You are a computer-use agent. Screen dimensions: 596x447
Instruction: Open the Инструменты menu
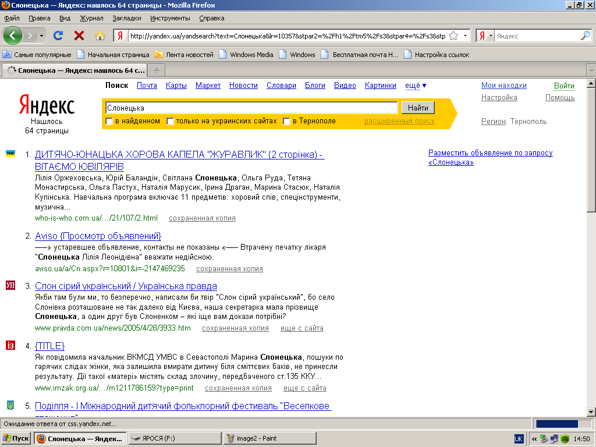[x=170, y=18]
